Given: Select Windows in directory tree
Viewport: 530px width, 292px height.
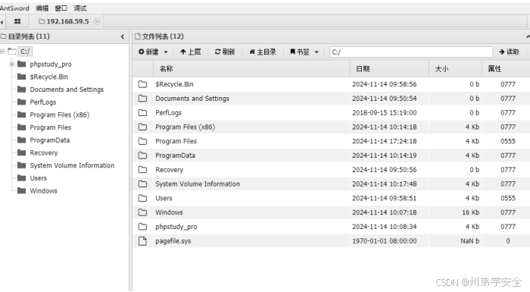Looking at the screenshot, I should [44, 190].
